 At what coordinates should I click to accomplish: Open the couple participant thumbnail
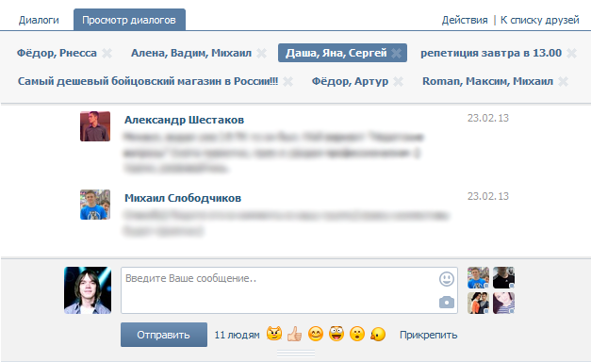[x=478, y=303]
